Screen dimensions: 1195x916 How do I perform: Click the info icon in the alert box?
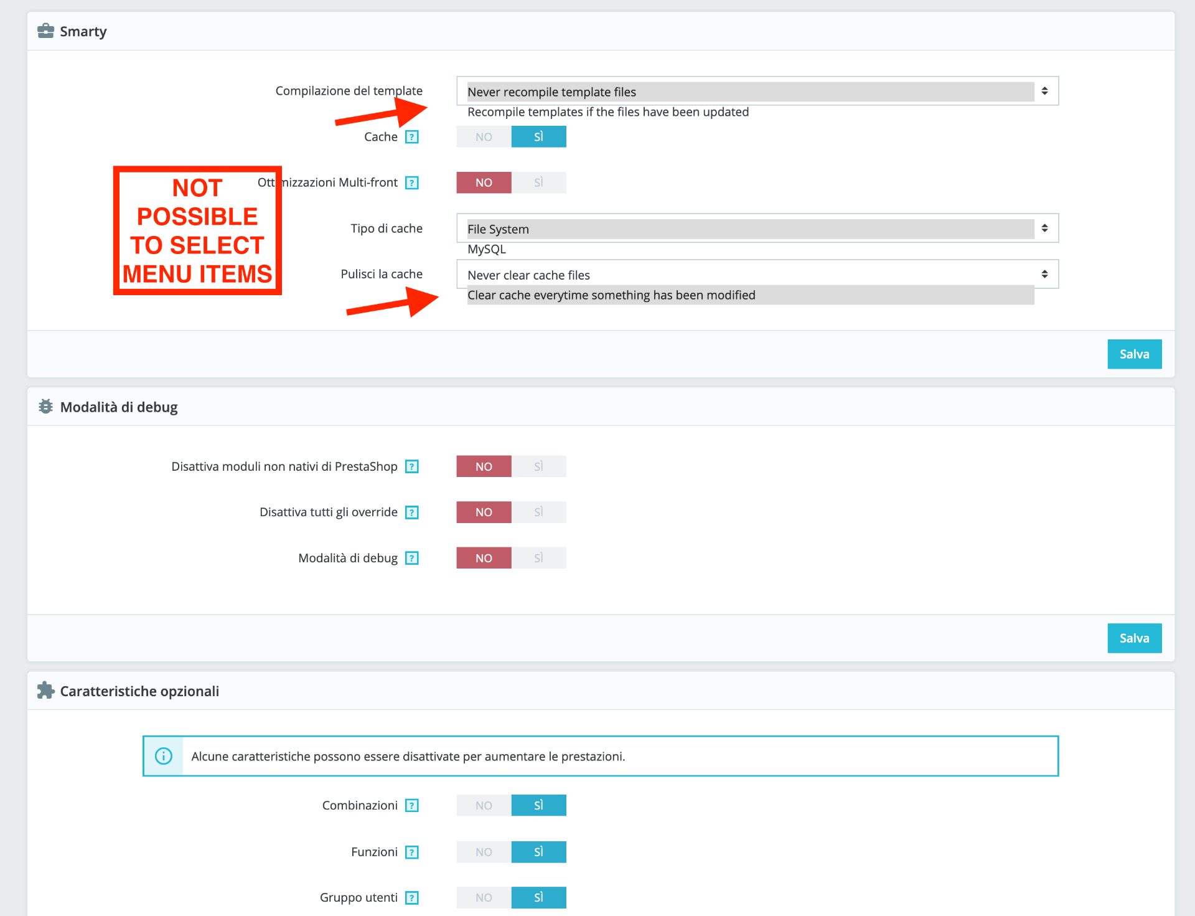[x=164, y=756]
